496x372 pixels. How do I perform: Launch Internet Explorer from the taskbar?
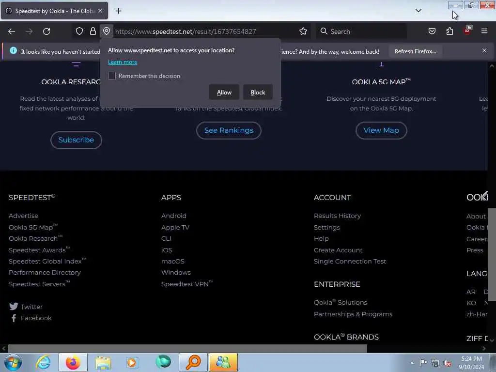click(43, 362)
